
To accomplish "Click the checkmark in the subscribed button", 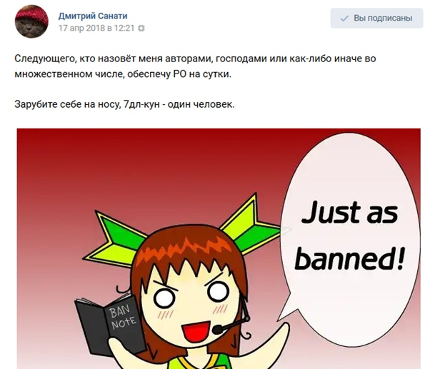I will [344, 19].
